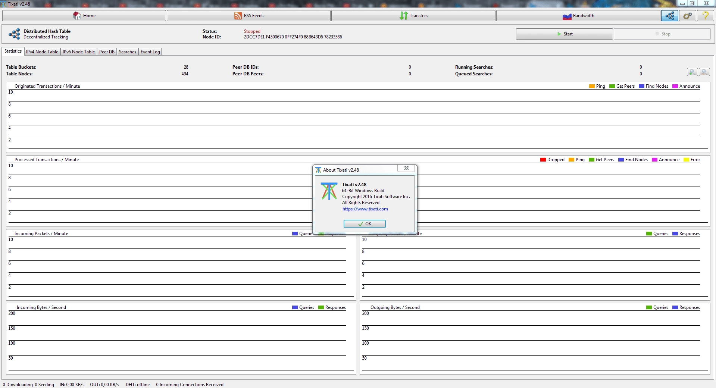This screenshot has height=388, width=716.
Task: Click 'Get Peers' label in Processed Transactions legend
Action: (x=605, y=160)
